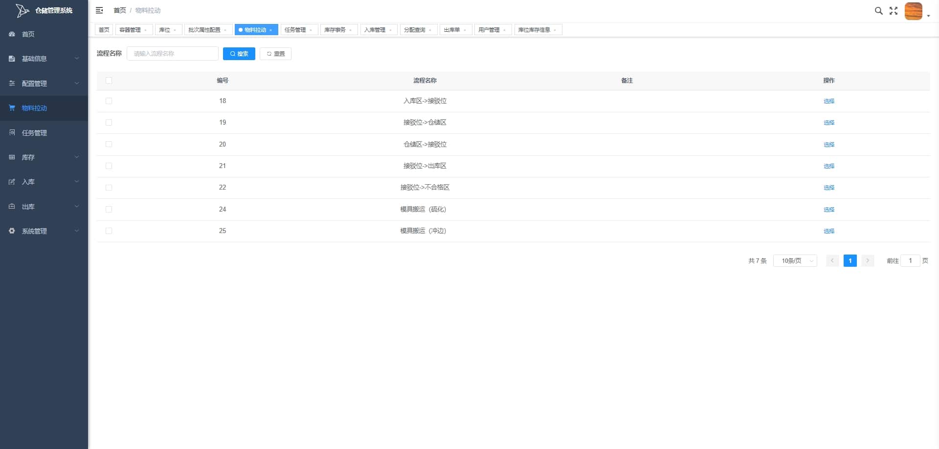The height and width of the screenshot is (449, 939).
Task: Select the 物料拉动 shopping cart icon
Action: coord(12,108)
